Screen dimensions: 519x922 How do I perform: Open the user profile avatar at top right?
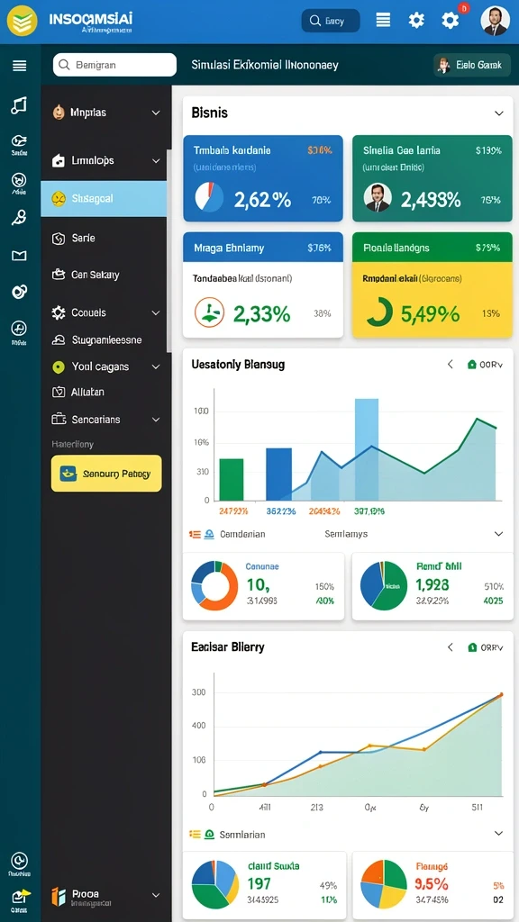[495, 22]
